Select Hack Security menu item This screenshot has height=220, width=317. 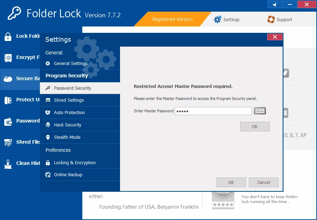click(80, 125)
